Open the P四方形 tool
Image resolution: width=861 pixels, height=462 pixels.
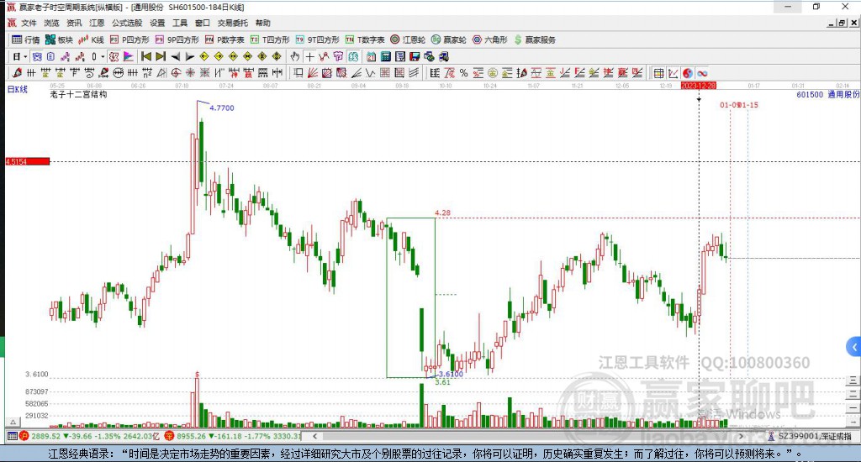(x=129, y=39)
